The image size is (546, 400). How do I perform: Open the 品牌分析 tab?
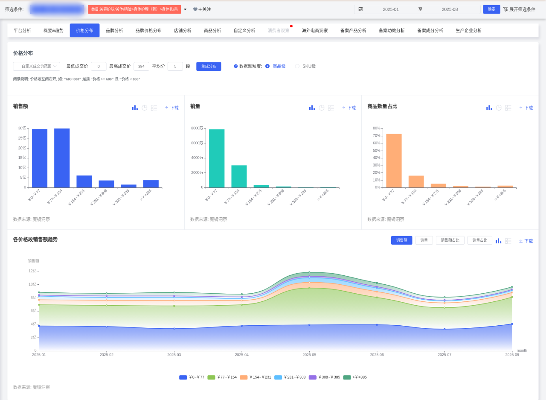[114, 30]
